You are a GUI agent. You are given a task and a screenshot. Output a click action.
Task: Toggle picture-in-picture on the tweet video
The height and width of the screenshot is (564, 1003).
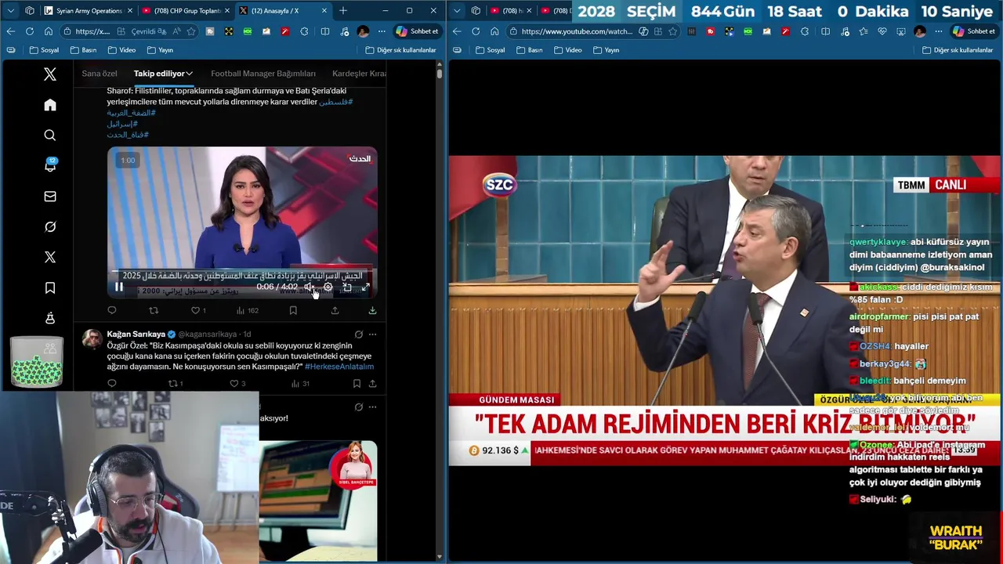(x=347, y=287)
